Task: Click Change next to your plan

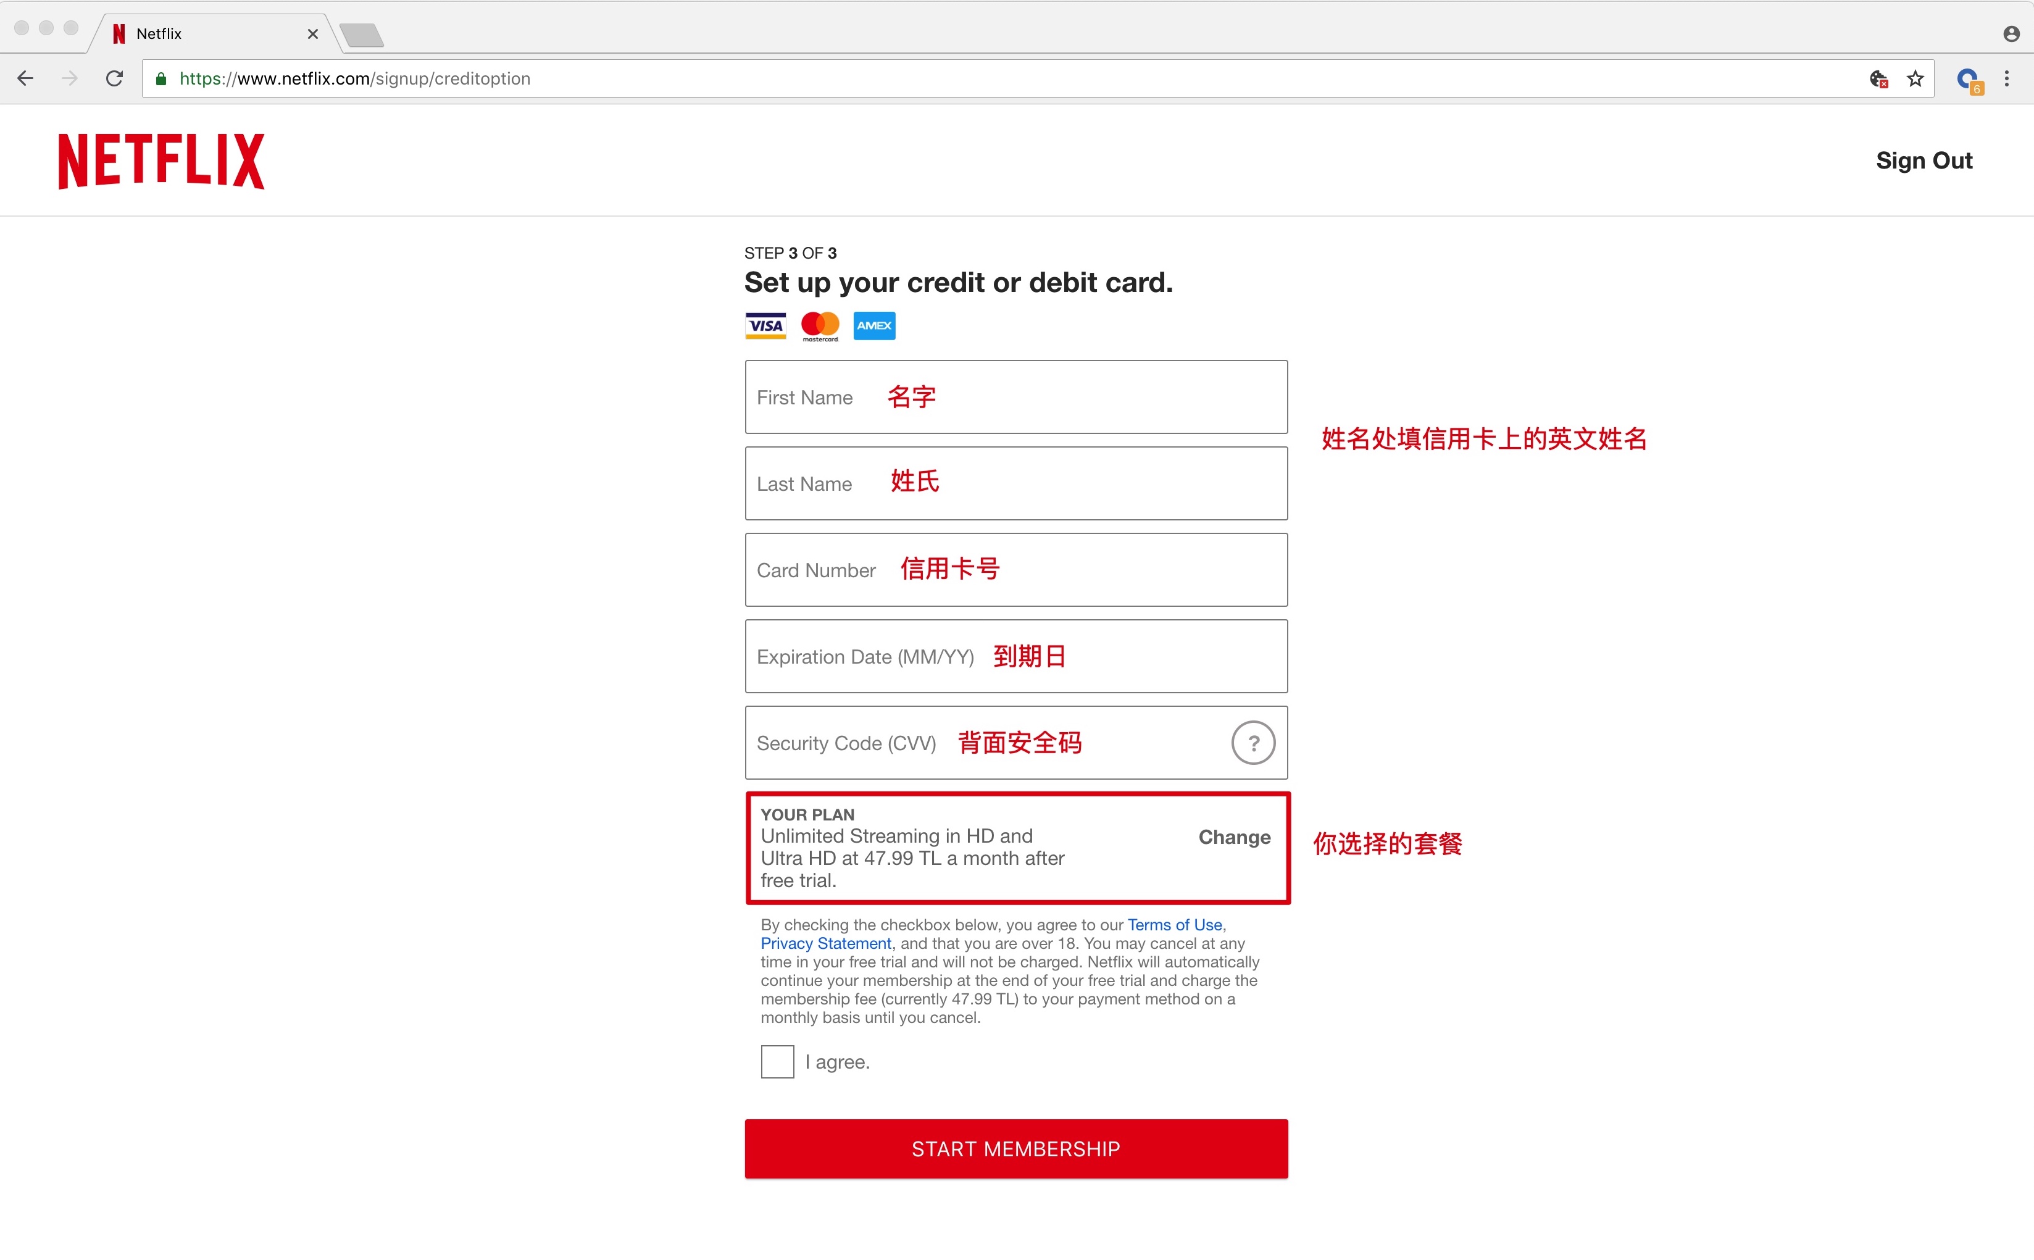Action: point(1234,837)
